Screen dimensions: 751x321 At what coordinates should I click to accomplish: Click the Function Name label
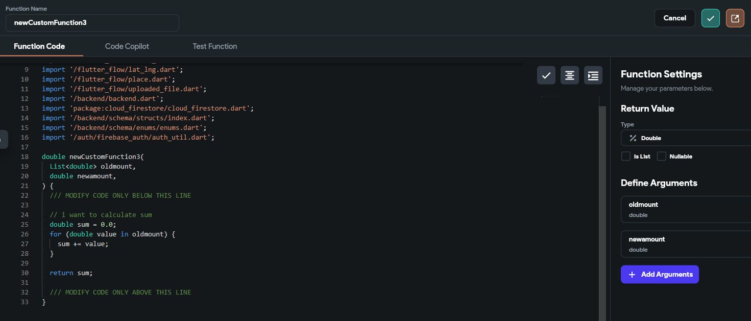tap(26, 9)
